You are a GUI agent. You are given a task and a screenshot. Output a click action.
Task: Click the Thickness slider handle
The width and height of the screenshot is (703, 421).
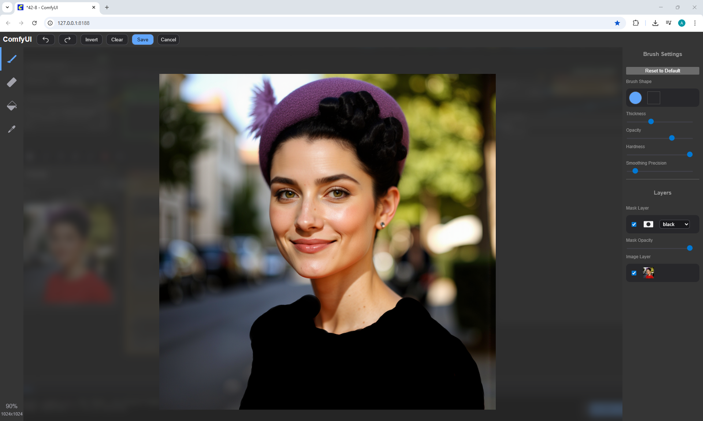[651, 121]
